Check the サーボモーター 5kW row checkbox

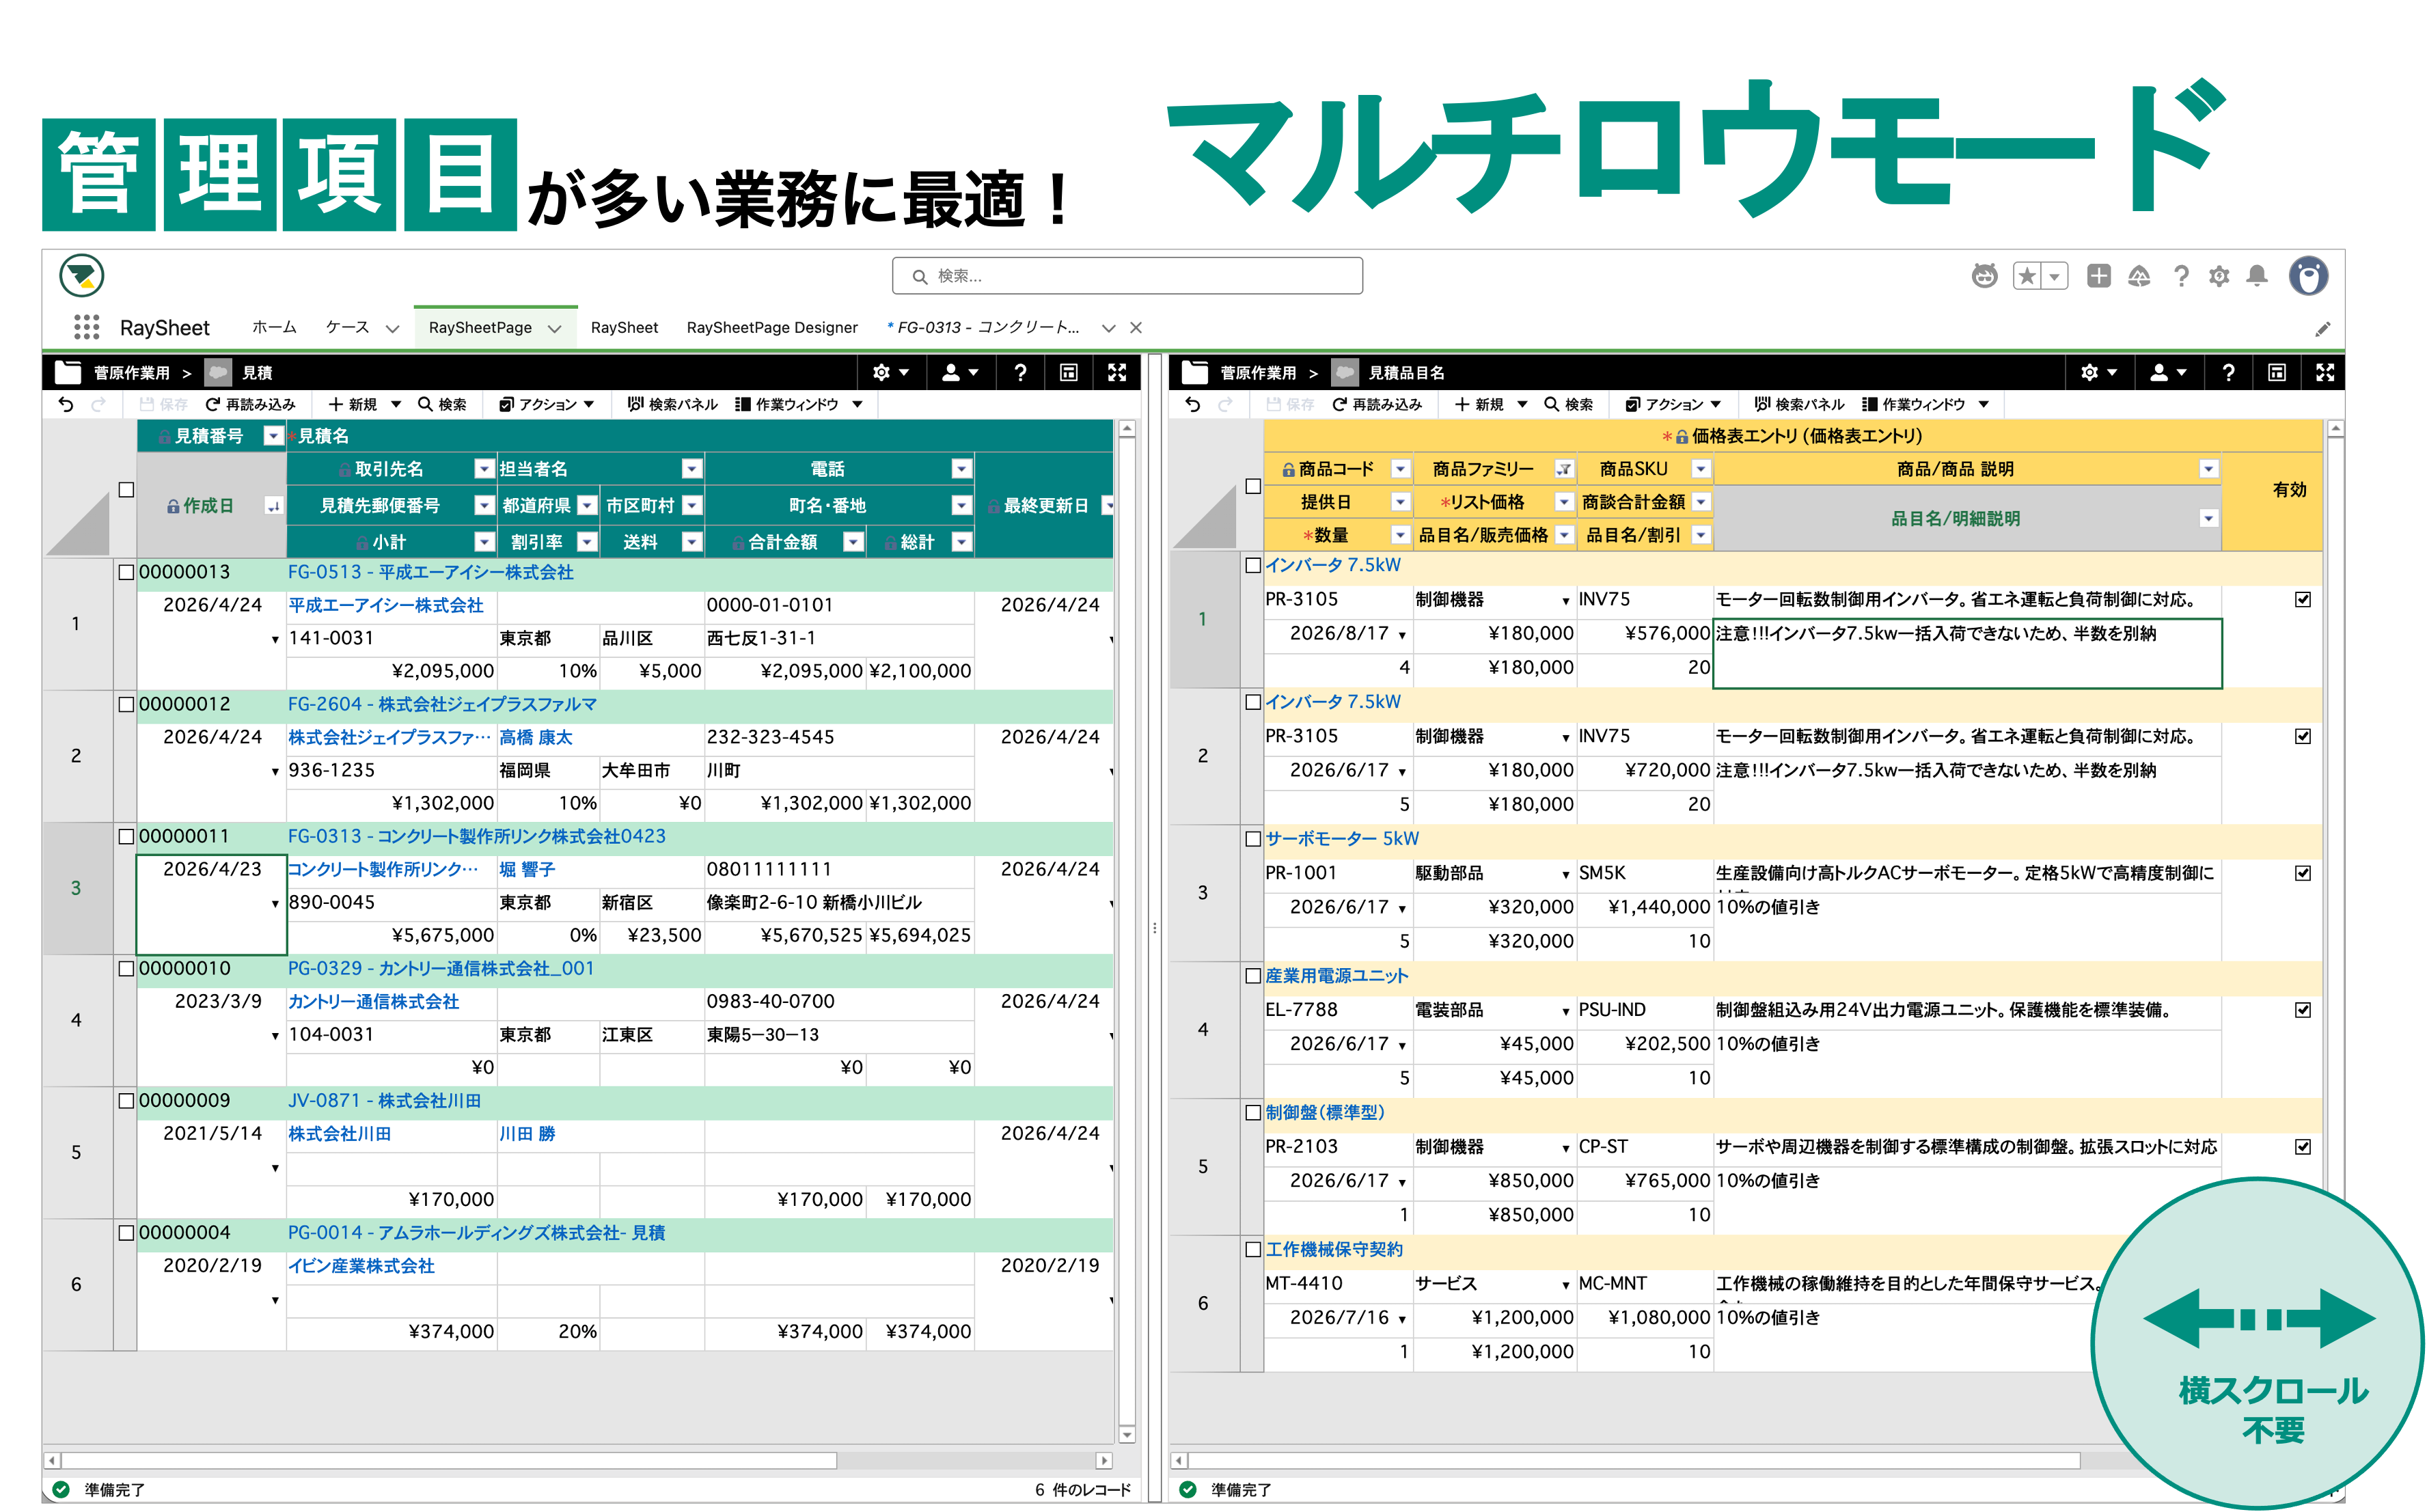[1253, 839]
